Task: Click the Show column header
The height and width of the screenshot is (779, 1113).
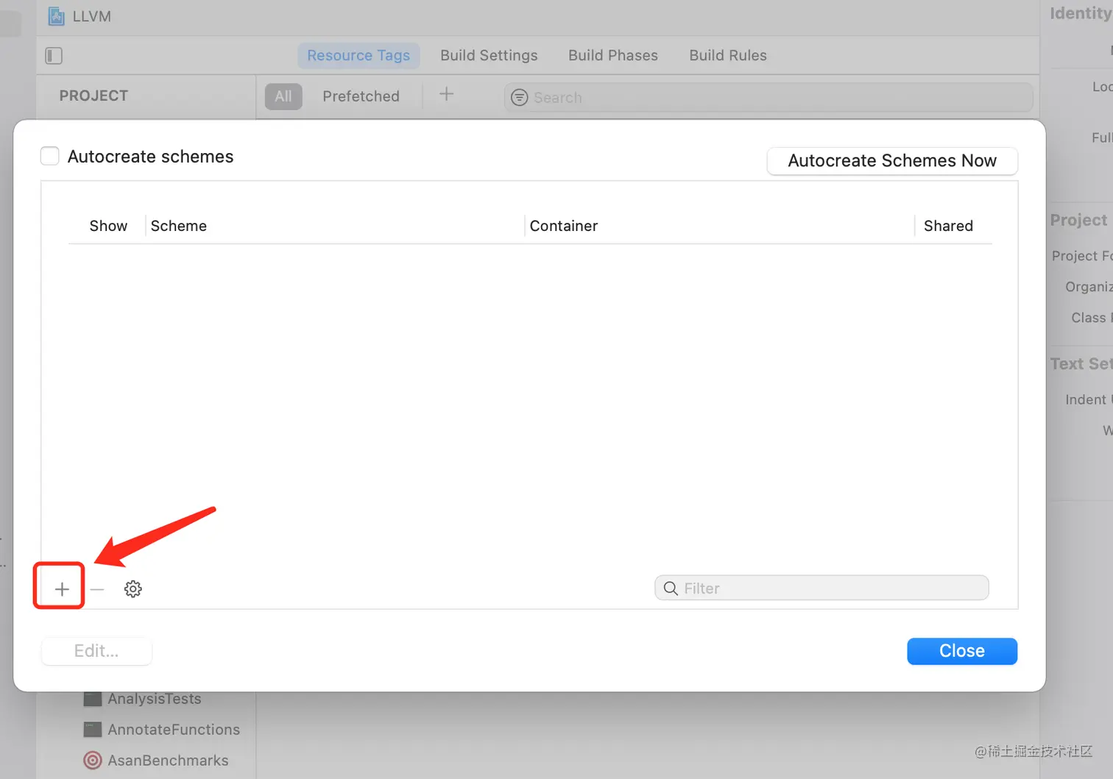Action: tap(108, 226)
